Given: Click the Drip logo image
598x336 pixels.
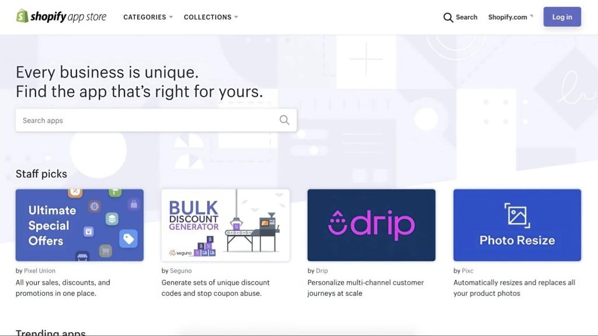Looking at the screenshot, I should click(371, 225).
